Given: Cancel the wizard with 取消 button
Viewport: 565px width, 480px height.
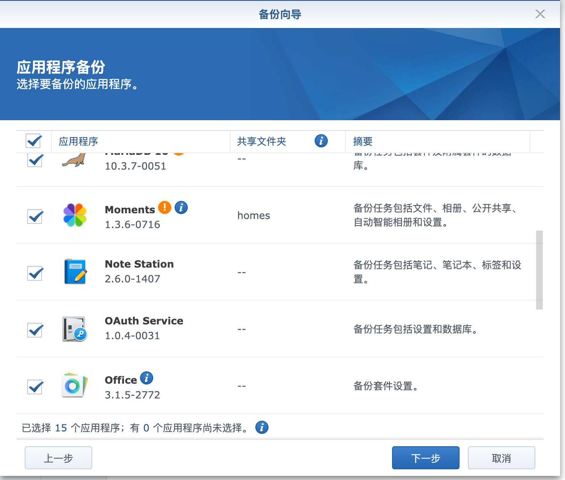Looking at the screenshot, I should pos(501,458).
